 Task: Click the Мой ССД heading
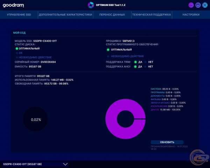tap(19, 33)
